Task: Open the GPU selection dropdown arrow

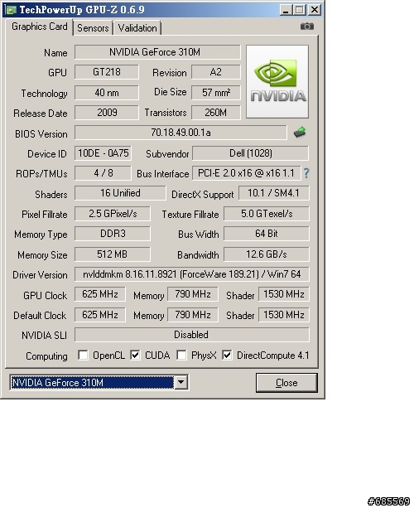Action: click(181, 382)
